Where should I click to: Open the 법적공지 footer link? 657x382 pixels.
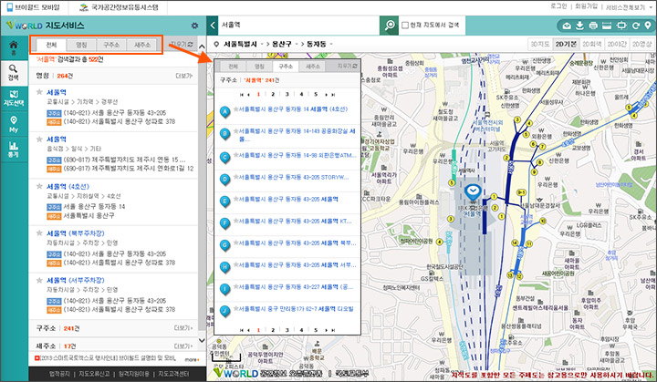click(59, 374)
